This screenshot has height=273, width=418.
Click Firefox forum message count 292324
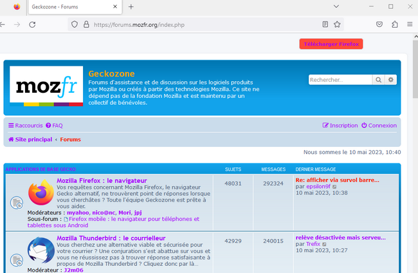pyautogui.click(x=273, y=184)
